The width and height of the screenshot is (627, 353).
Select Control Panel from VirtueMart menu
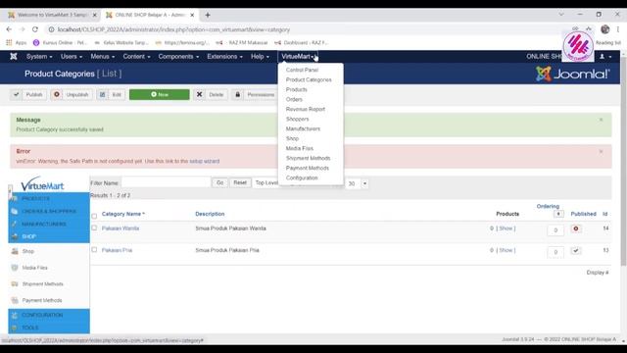[x=302, y=70]
